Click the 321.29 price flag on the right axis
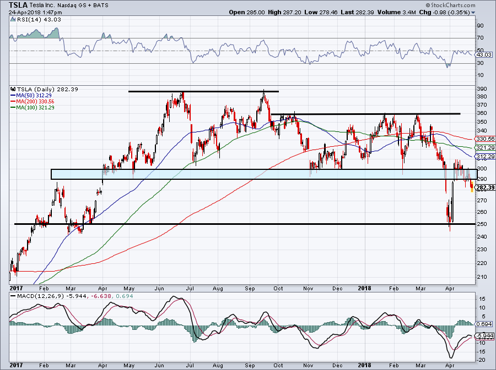Viewport: 496px width, 370px height. [484, 148]
